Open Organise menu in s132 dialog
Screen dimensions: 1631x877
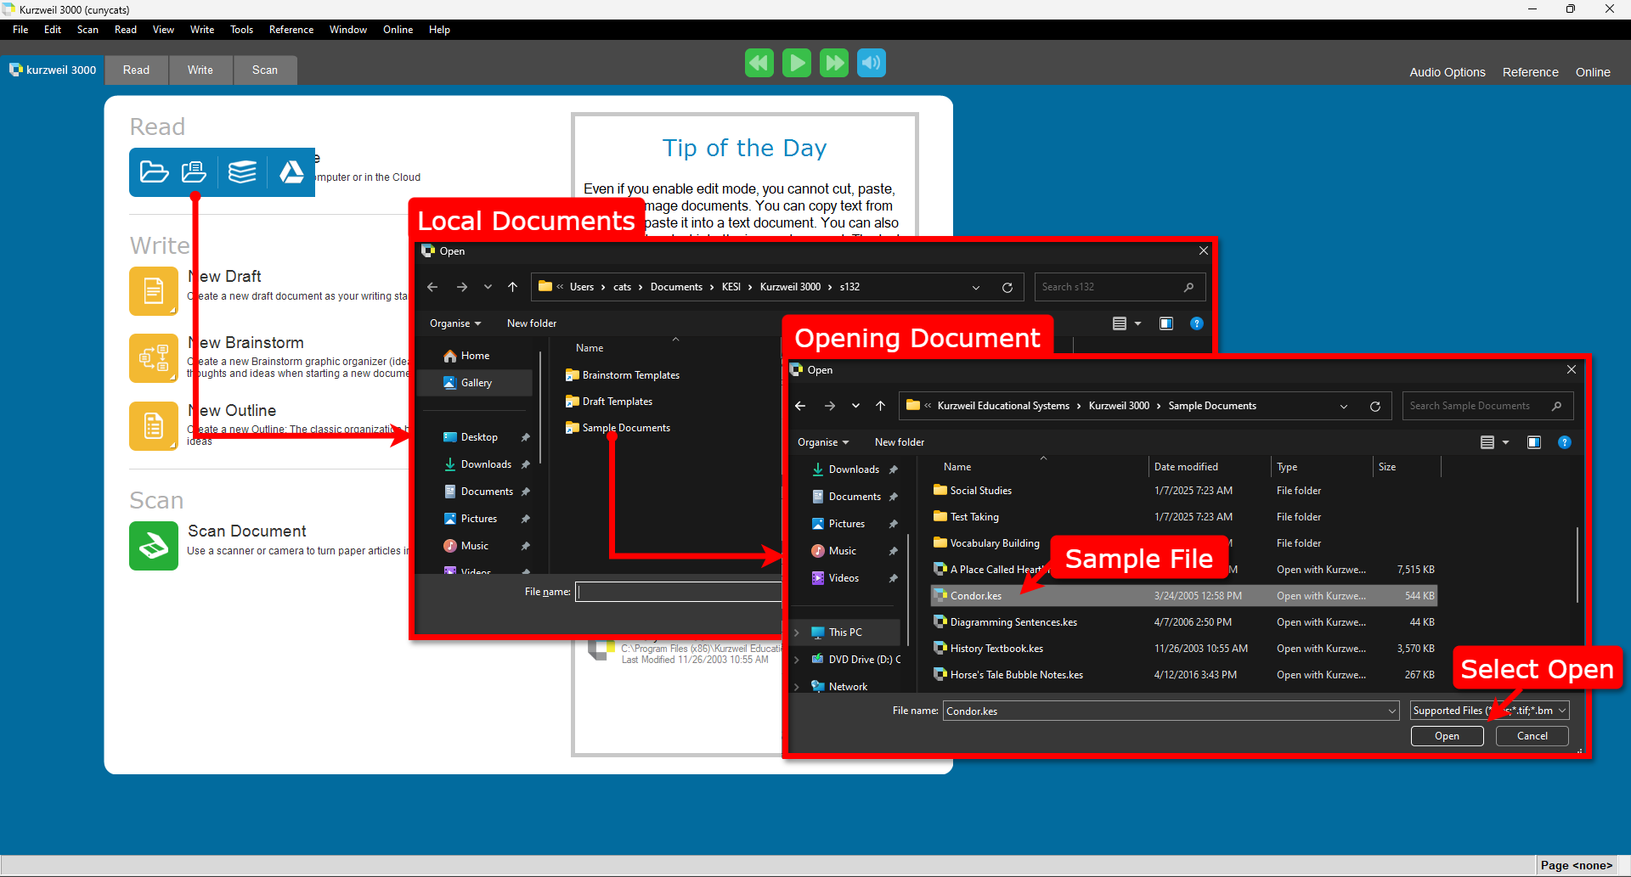pos(455,323)
